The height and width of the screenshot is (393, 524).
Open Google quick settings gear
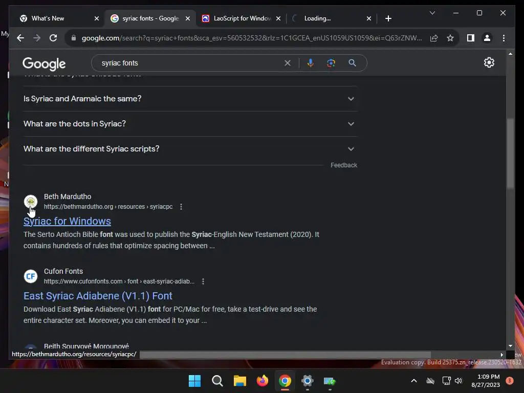pyautogui.click(x=489, y=62)
